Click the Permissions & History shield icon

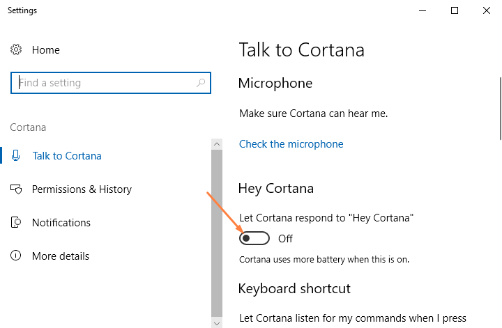(16, 189)
